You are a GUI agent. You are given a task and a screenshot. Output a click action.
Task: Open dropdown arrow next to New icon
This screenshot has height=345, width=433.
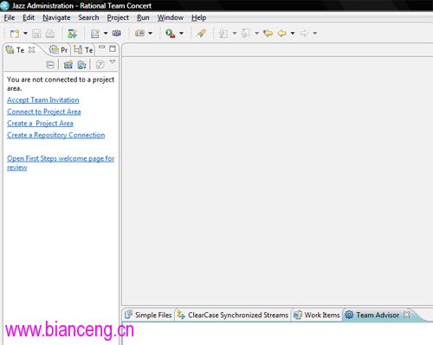[25, 33]
